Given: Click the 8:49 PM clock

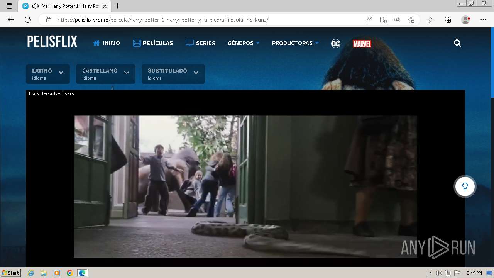Looking at the screenshot, I should click(x=474, y=273).
